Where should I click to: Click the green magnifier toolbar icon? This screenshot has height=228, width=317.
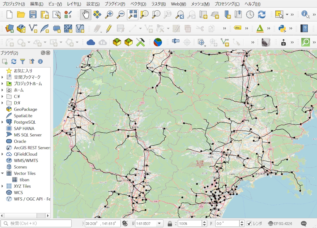pyautogui.click(x=306, y=42)
